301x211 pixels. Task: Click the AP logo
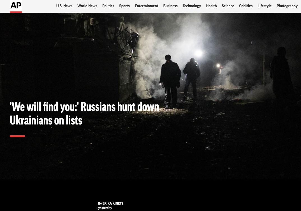pyautogui.click(x=16, y=6)
